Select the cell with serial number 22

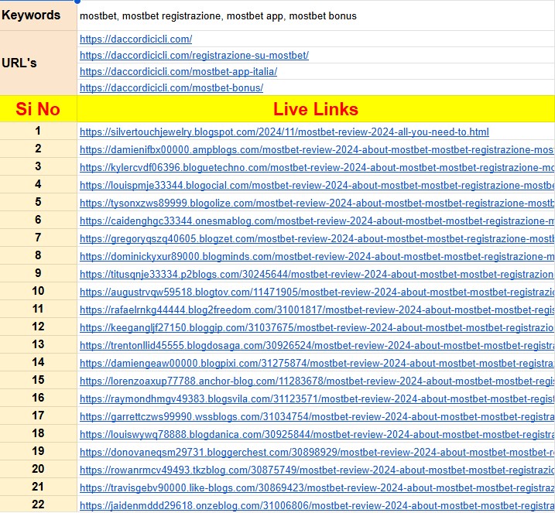click(38, 504)
